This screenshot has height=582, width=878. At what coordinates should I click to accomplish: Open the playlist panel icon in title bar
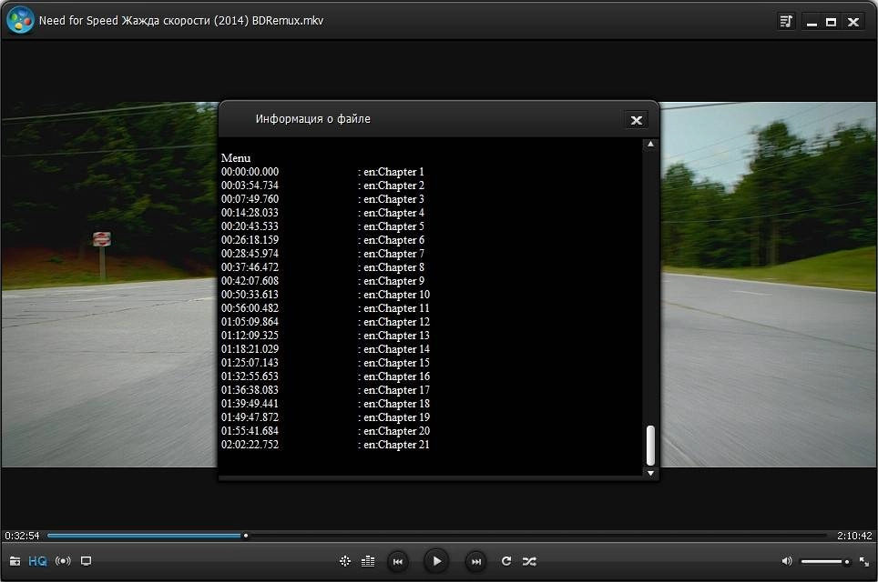click(x=786, y=21)
